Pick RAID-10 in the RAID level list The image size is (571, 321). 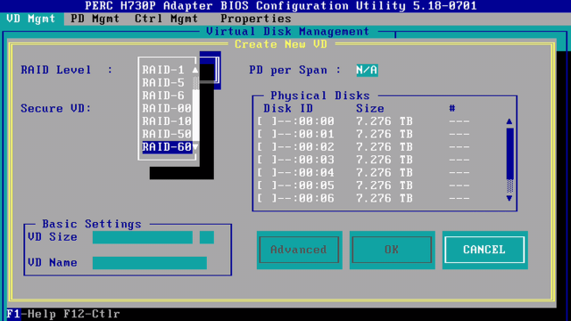click(167, 121)
